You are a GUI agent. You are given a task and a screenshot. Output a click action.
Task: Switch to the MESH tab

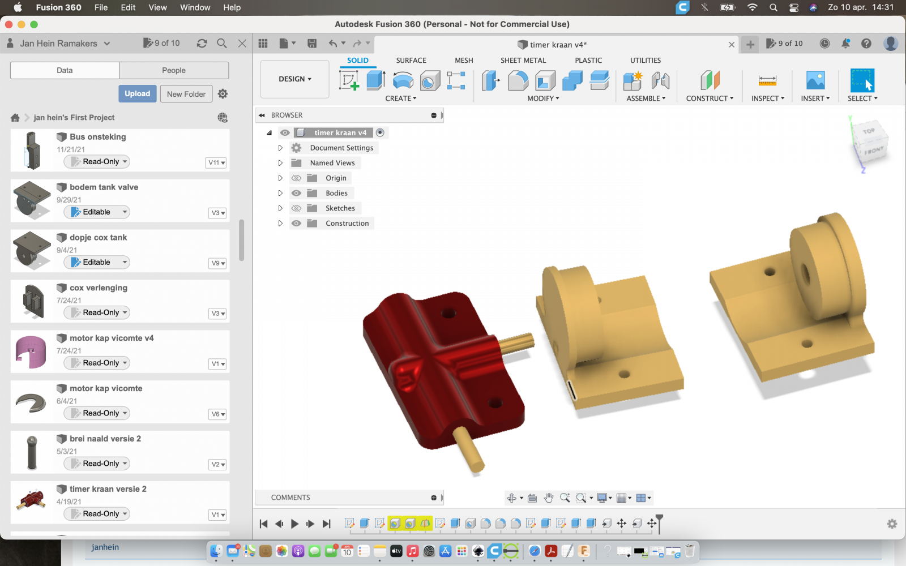pyautogui.click(x=464, y=61)
